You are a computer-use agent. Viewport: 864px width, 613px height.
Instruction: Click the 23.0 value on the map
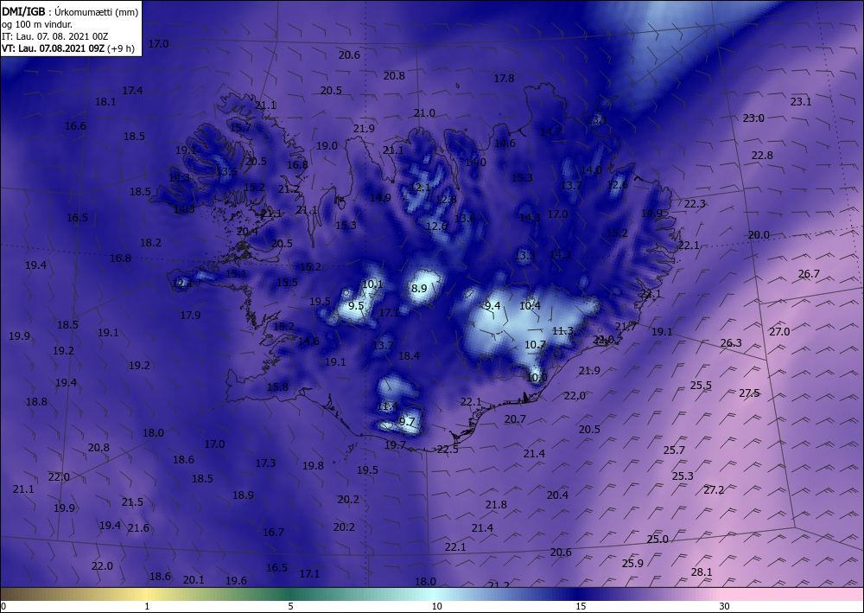coord(753,118)
